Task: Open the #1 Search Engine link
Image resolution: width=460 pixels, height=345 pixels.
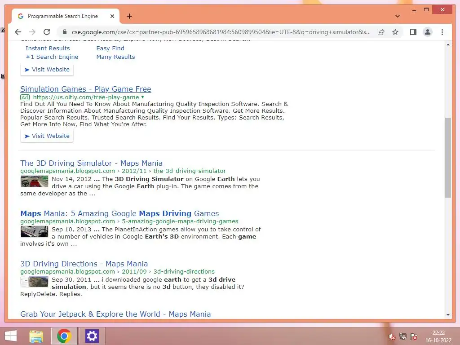Action: tap(52, 57)
